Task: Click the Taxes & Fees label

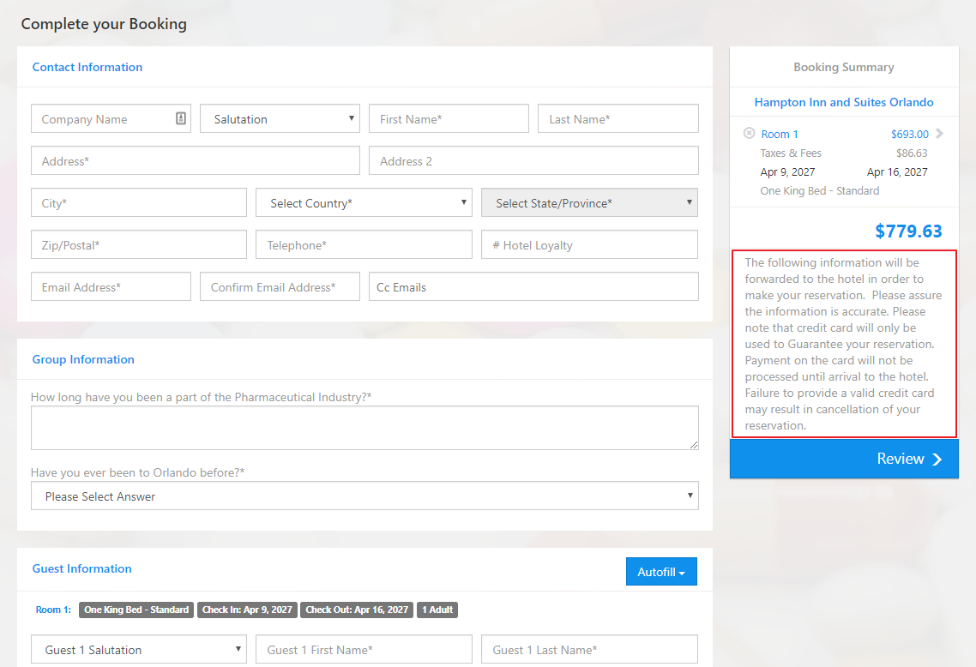Action: pyautogui.click(x=791, y=153)
